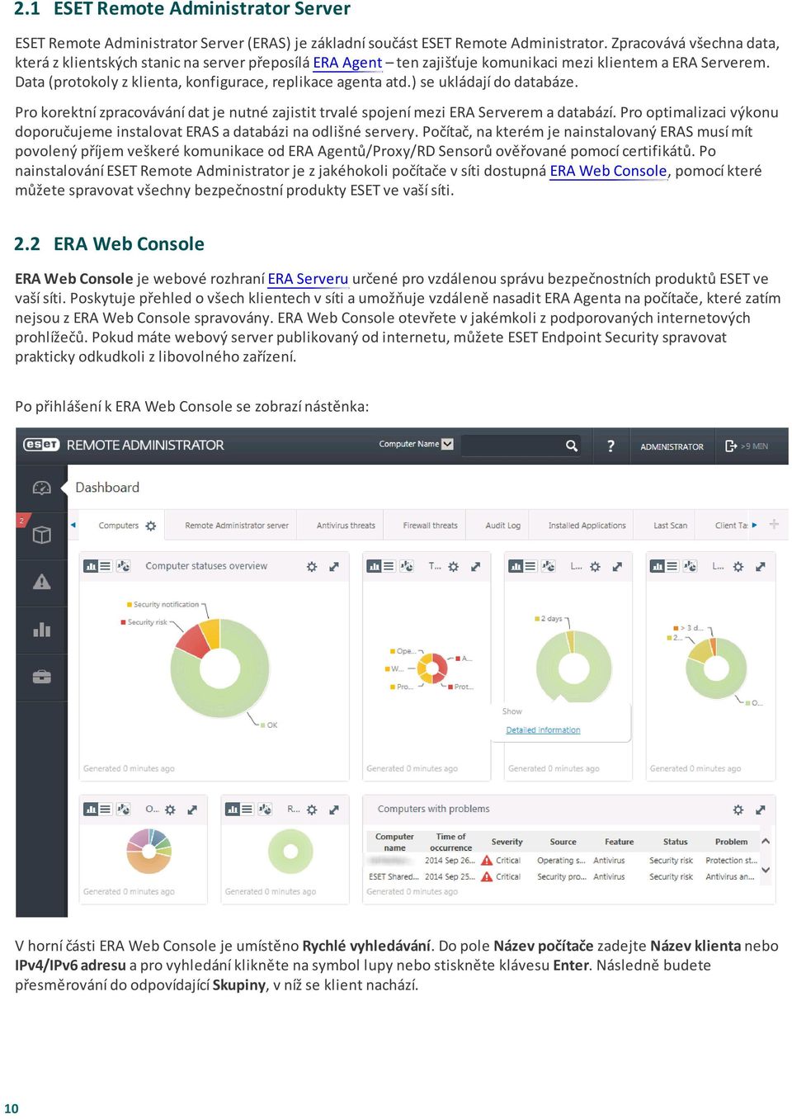Select the Audit Log tab
This screenshot has height=1119, width=792.
503,525
